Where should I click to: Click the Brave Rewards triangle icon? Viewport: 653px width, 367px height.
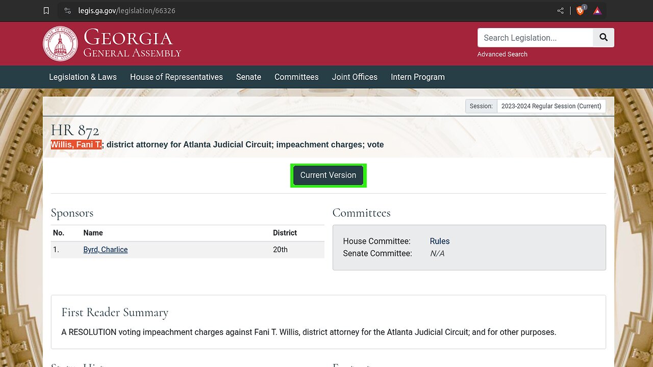pyautogui.click(x=597, y=11)
